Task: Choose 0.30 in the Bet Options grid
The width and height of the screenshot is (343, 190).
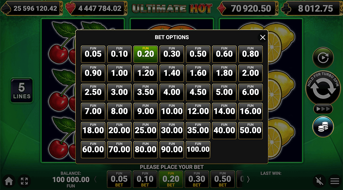Action: click(x=172, y=54)
